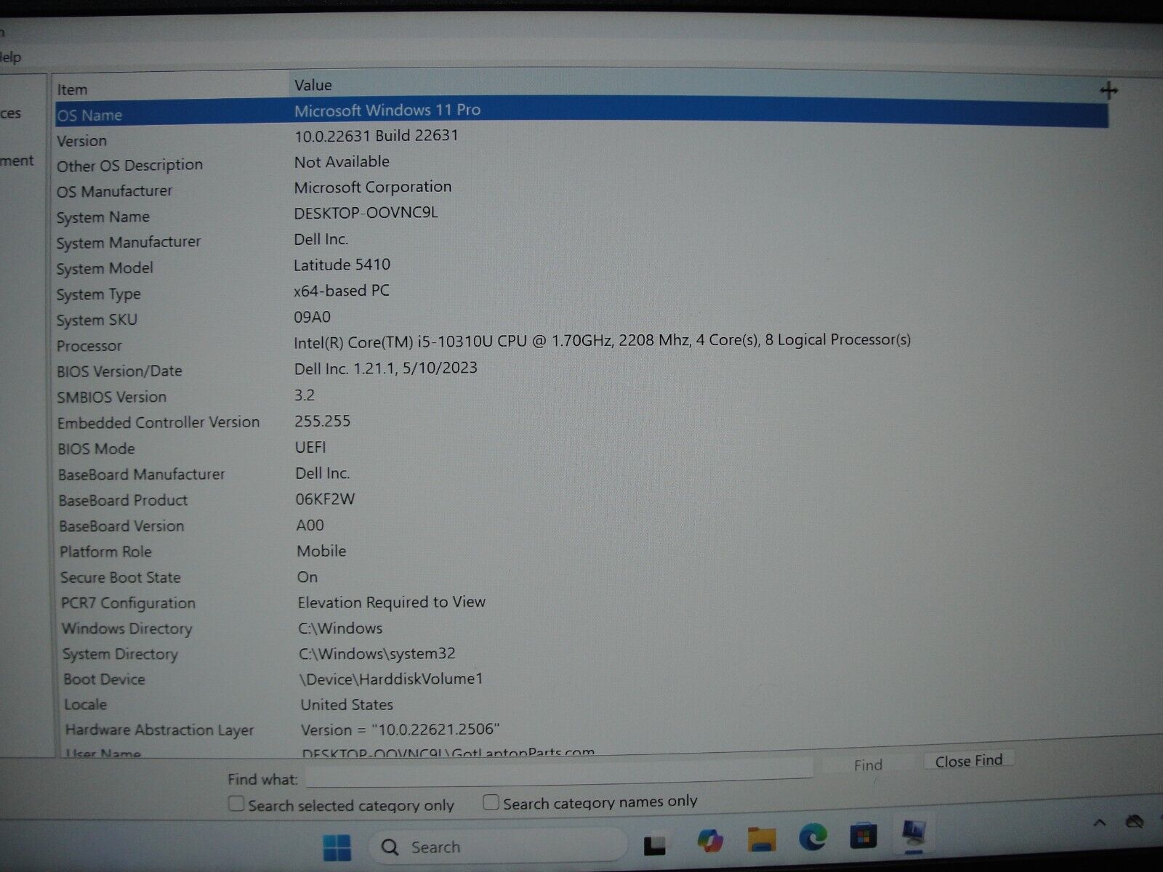
Task: Click the Find button
Action: [x=868, y=764]
